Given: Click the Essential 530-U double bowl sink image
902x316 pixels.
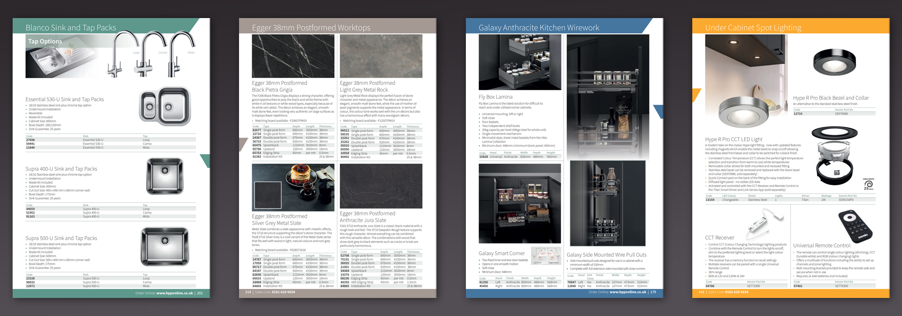Looking at the screenshot, I should [165, 107].
